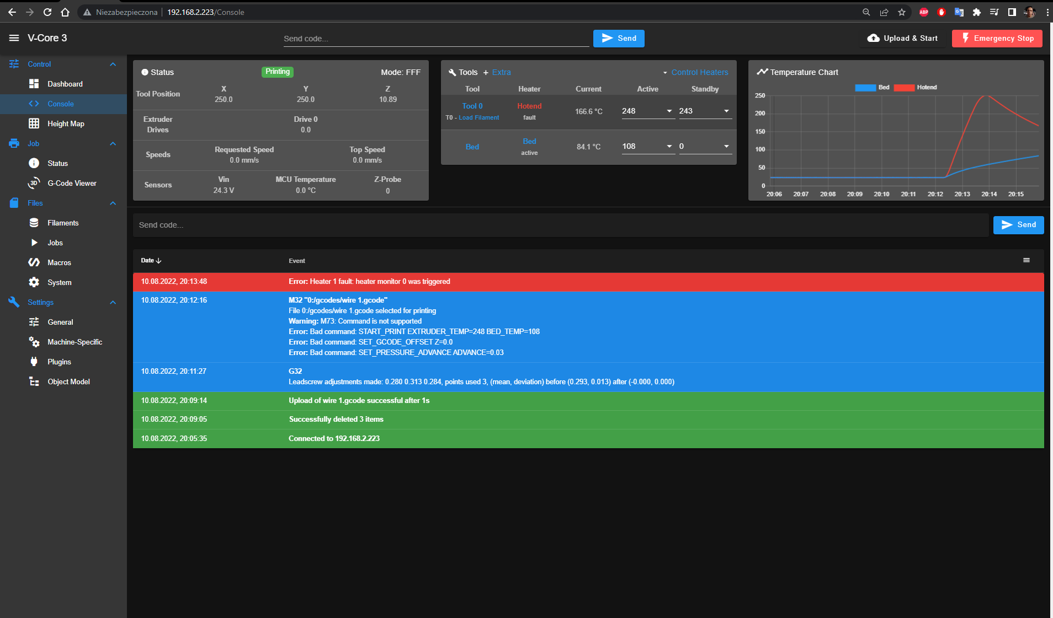
Task: Click the top bar Send button
Action: 619,38
